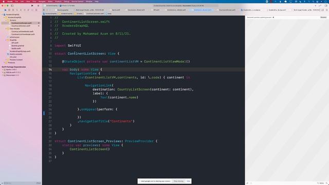Select ContinentListScreen.swift in the navigator
This screenshot has height=185, width=329.
point(21,23)
